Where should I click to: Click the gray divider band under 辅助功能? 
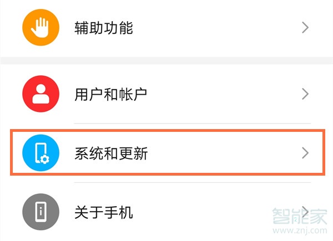tap(167, 60)
